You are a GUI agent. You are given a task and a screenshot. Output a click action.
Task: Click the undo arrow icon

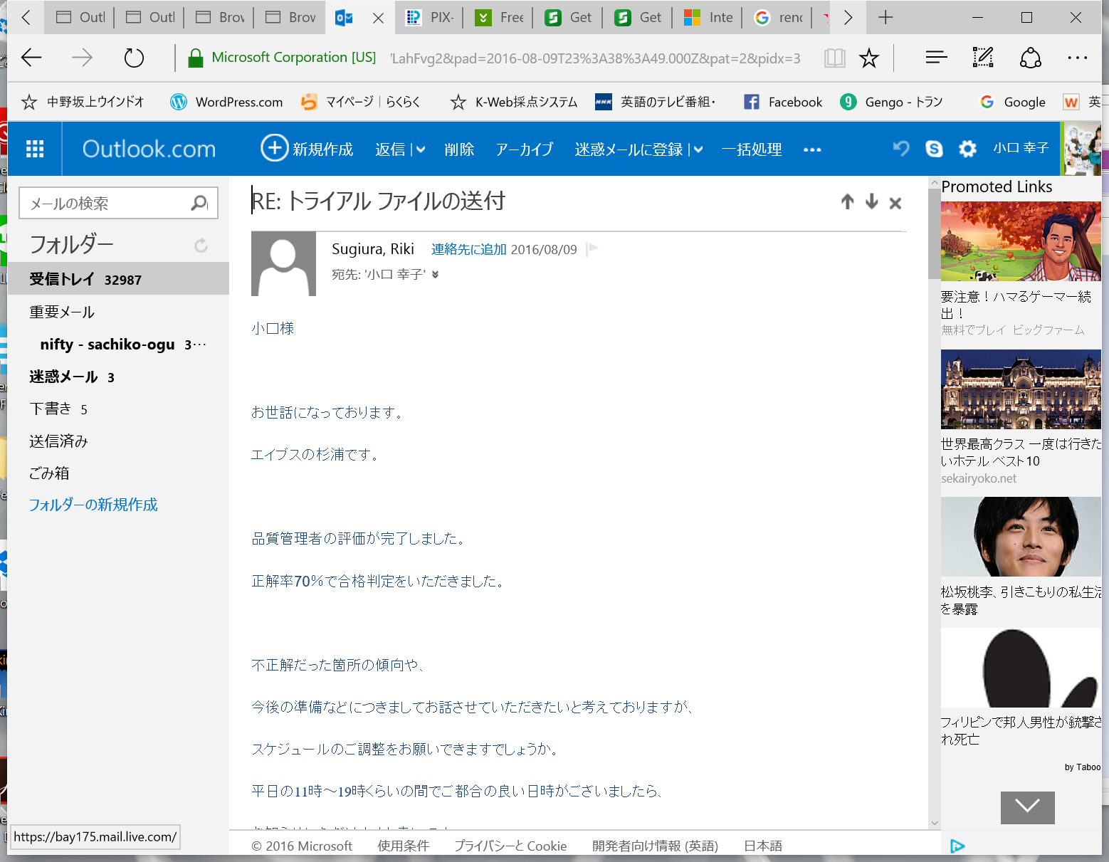901,149
